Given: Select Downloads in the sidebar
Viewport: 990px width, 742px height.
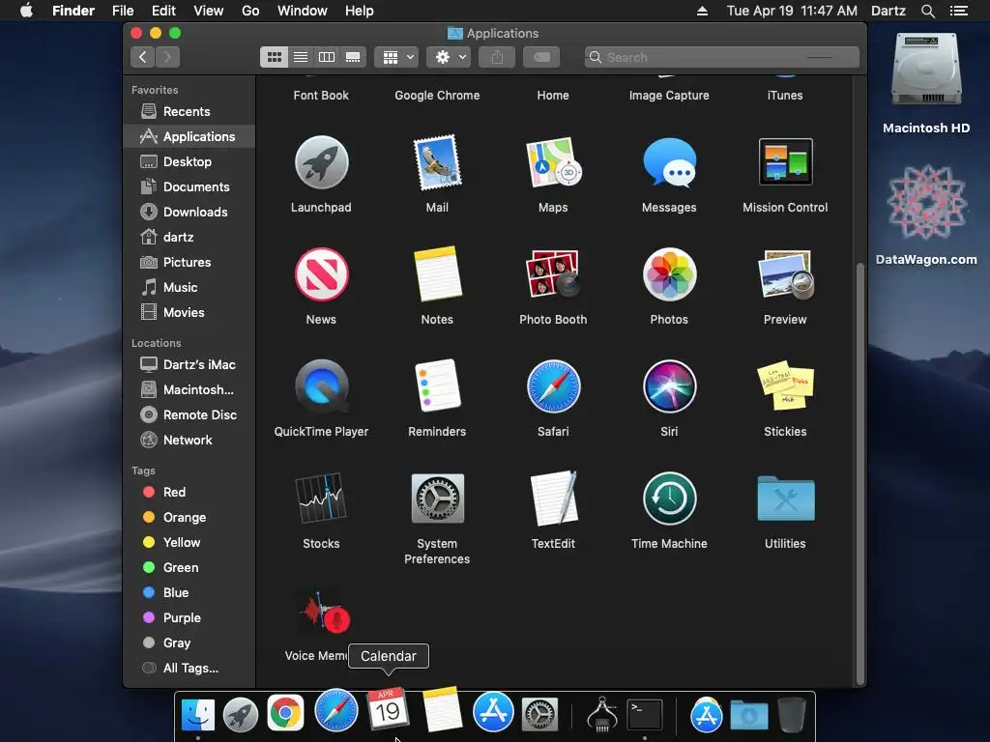Looking at the screenshot, I should pyautogui.click(x=189, y=212).
